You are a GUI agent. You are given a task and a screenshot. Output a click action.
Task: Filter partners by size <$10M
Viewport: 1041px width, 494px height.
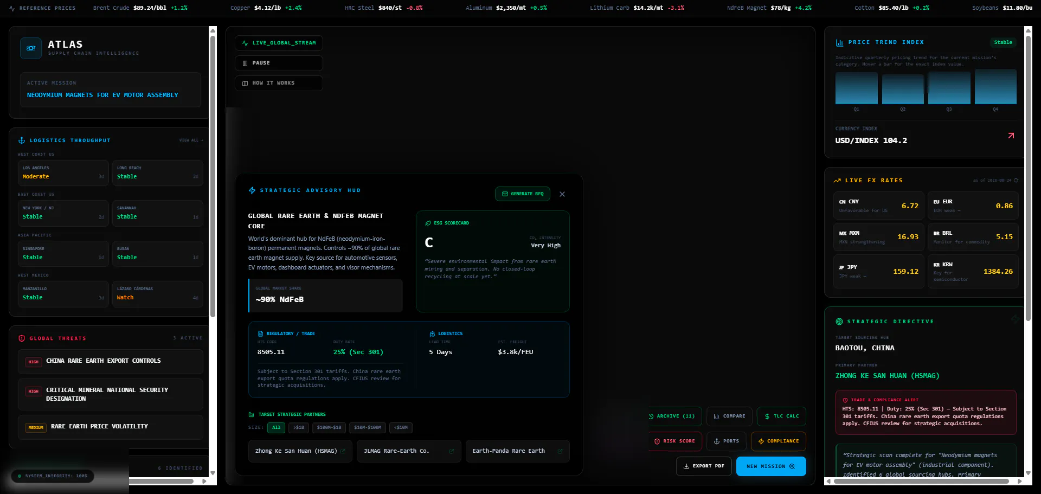(401, 428)
